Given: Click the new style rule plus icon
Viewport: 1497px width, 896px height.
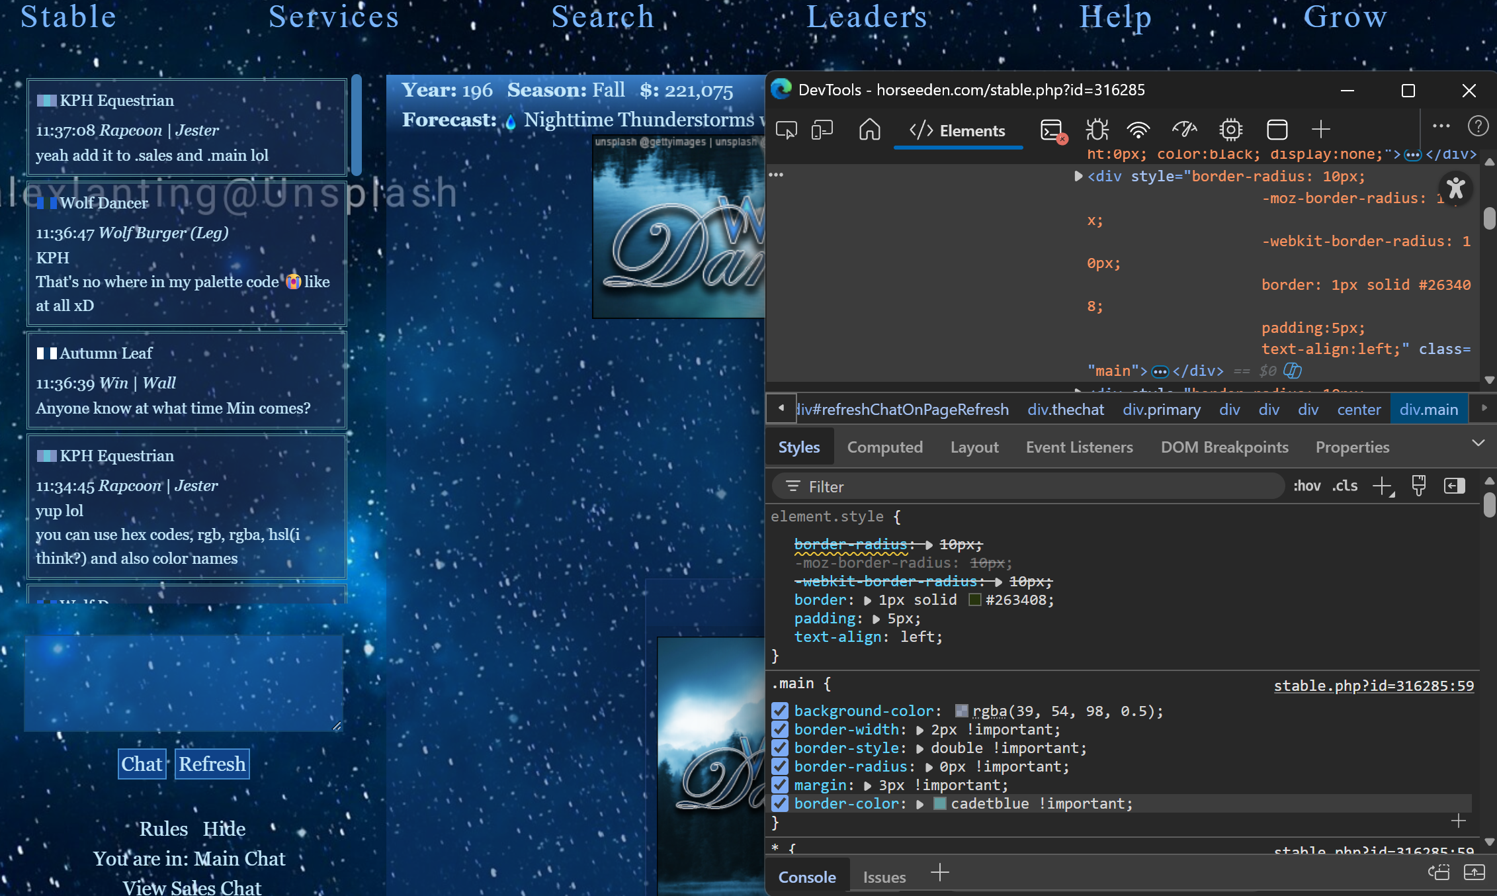Looking at the screenshot, I should point(1383,486).
